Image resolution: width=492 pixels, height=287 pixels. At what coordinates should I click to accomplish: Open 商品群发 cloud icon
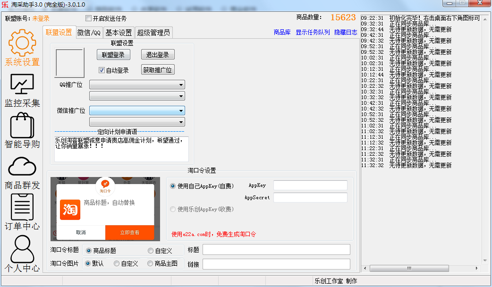22,166
